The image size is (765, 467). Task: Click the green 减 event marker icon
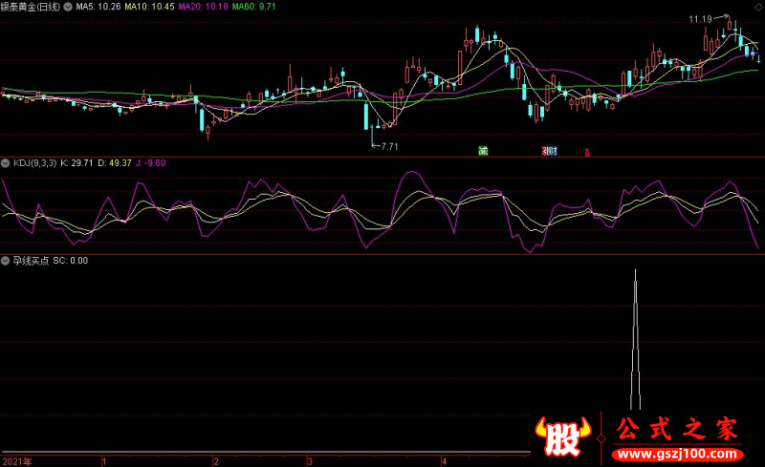pyautogui.click(x=483, y=151)
